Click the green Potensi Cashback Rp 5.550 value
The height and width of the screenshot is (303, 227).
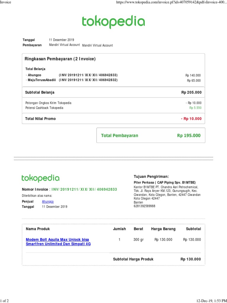(x=195, y=108)
